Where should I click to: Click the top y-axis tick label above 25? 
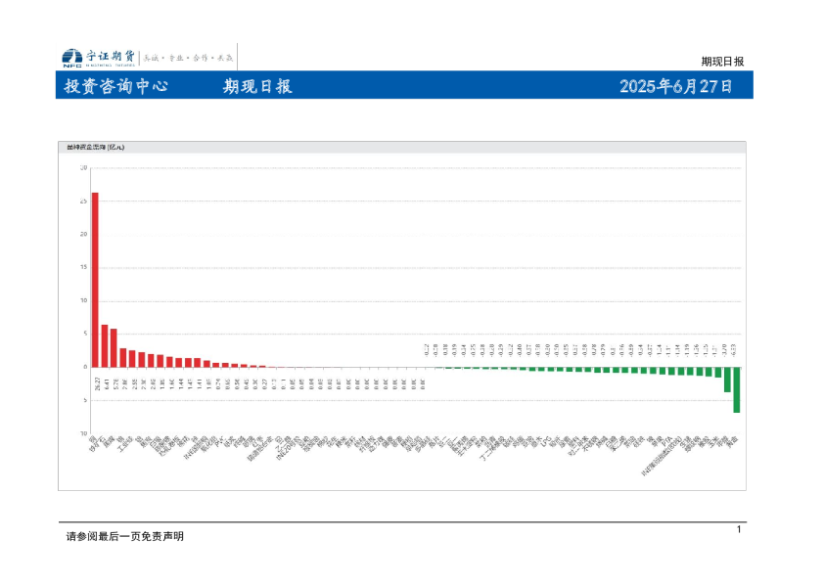coord(84,168)
